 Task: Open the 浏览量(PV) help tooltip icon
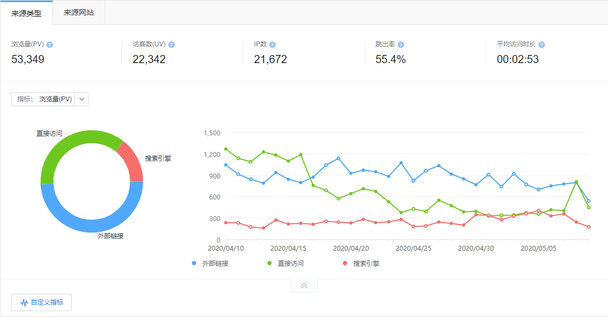click(x=51, y=45)
